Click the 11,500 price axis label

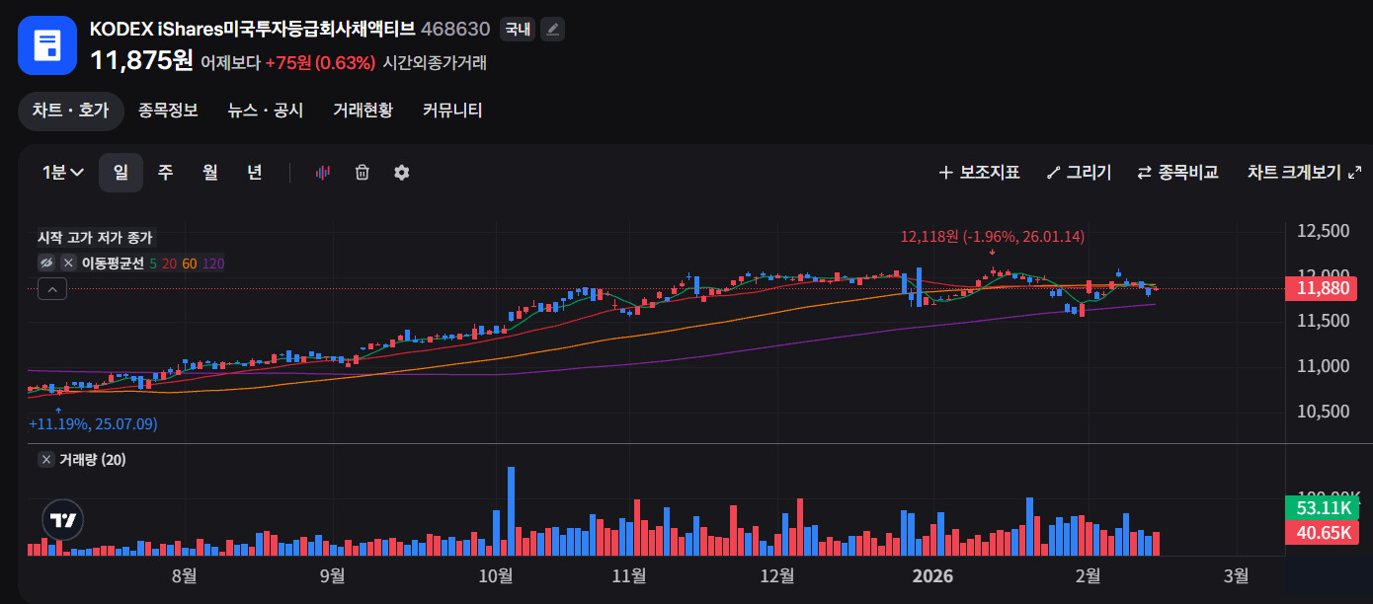pos(1323,321)
